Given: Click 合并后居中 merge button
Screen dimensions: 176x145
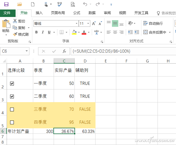Looking at the screenshot, I should pos(155,32).
